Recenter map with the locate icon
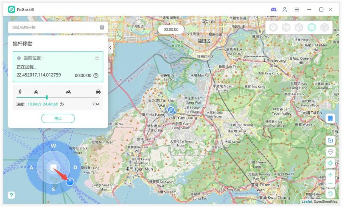Viewport: 342px width, 207px height. coord(331,163)
